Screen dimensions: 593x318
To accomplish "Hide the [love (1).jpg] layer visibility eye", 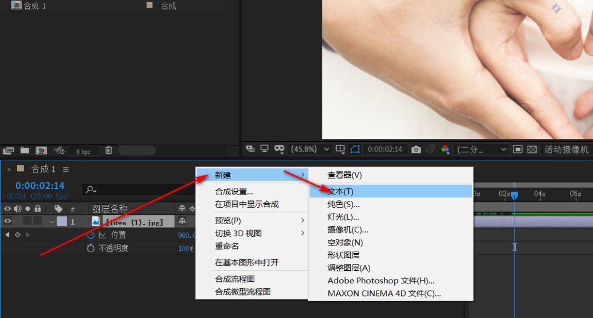I will click(7, 221).
